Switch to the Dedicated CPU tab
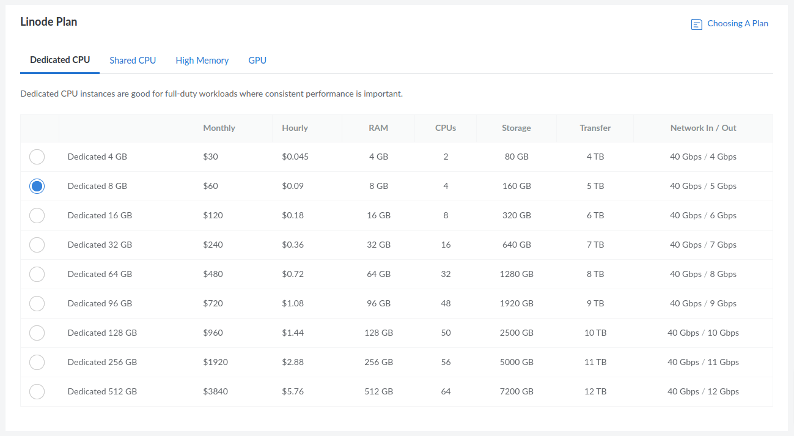The height and width of the screenshot is (436, 794). (x=60, y=60)
